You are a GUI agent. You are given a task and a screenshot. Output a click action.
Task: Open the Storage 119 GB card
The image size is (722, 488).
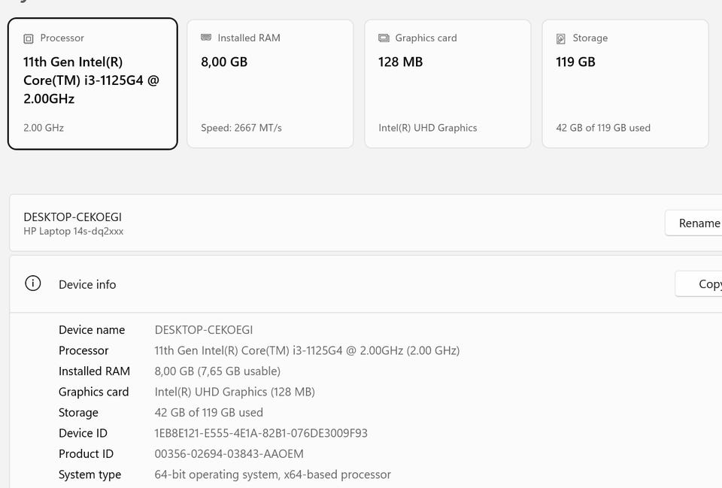tap(625, 83)
